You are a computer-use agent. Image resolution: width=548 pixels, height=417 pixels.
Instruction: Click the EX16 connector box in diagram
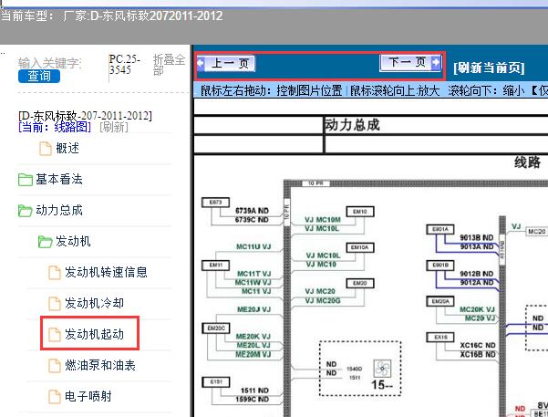(x=440, y=337)
